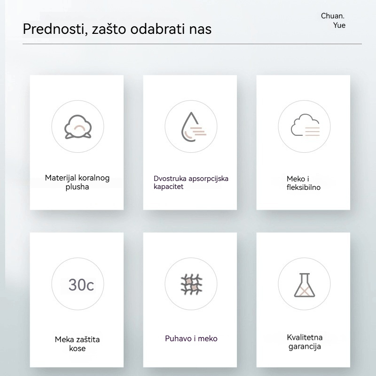Click the cotton ball icon
The height and width of the screenshot is (376, 376).
[x=77, y=126]
